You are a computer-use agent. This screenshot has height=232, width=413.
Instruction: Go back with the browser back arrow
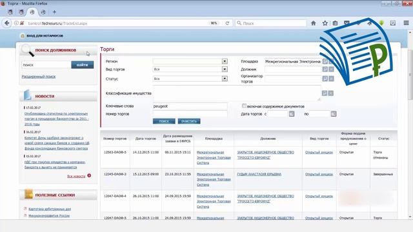point(6,23)
